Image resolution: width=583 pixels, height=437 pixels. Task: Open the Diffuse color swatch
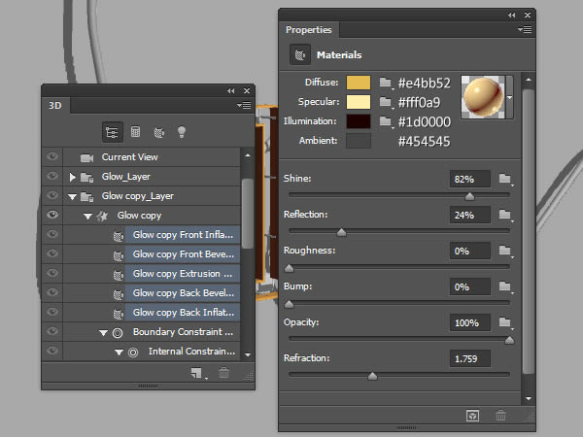point(359,83)
